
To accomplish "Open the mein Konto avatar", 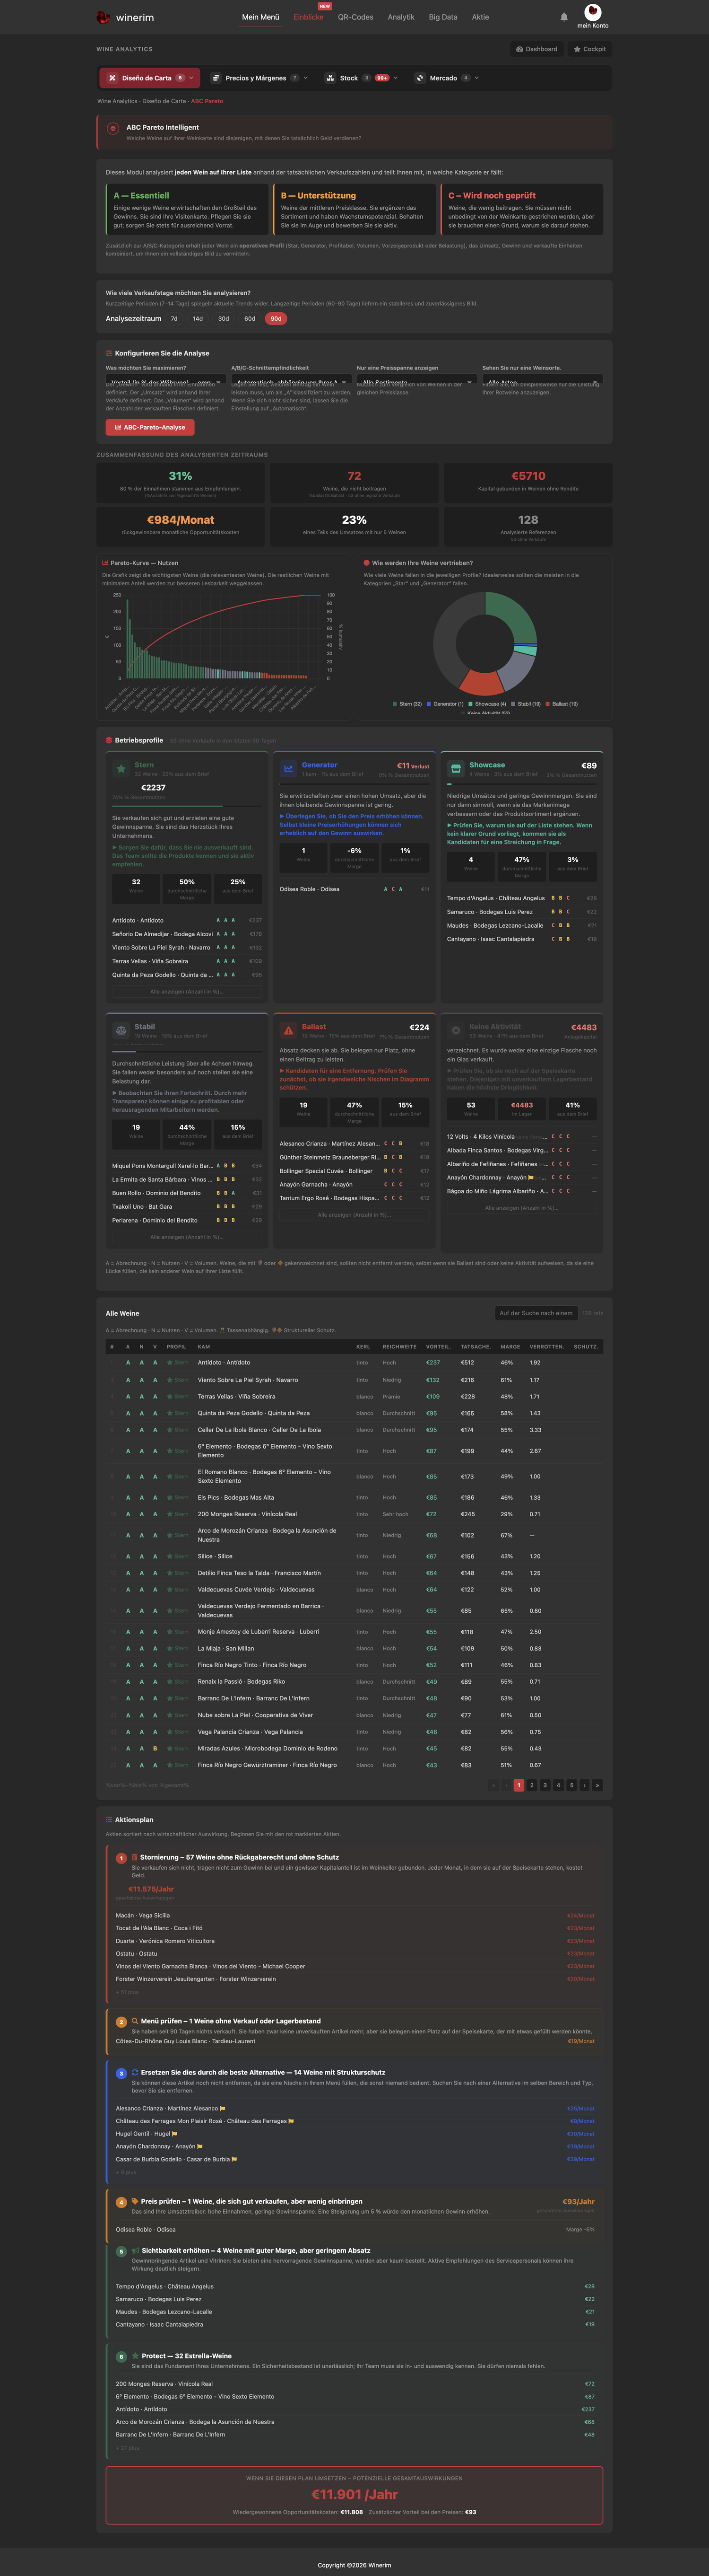I will 592,12.
